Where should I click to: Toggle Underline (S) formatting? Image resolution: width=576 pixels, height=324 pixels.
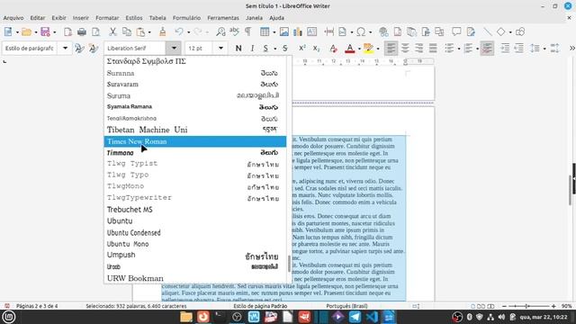(x=265, y=48)
